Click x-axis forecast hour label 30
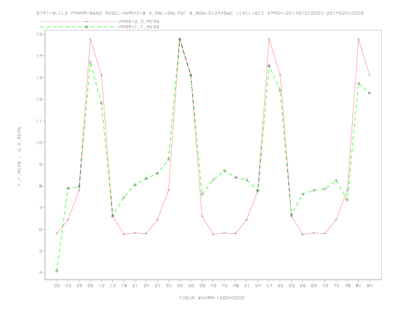 (x=168, y=286)
